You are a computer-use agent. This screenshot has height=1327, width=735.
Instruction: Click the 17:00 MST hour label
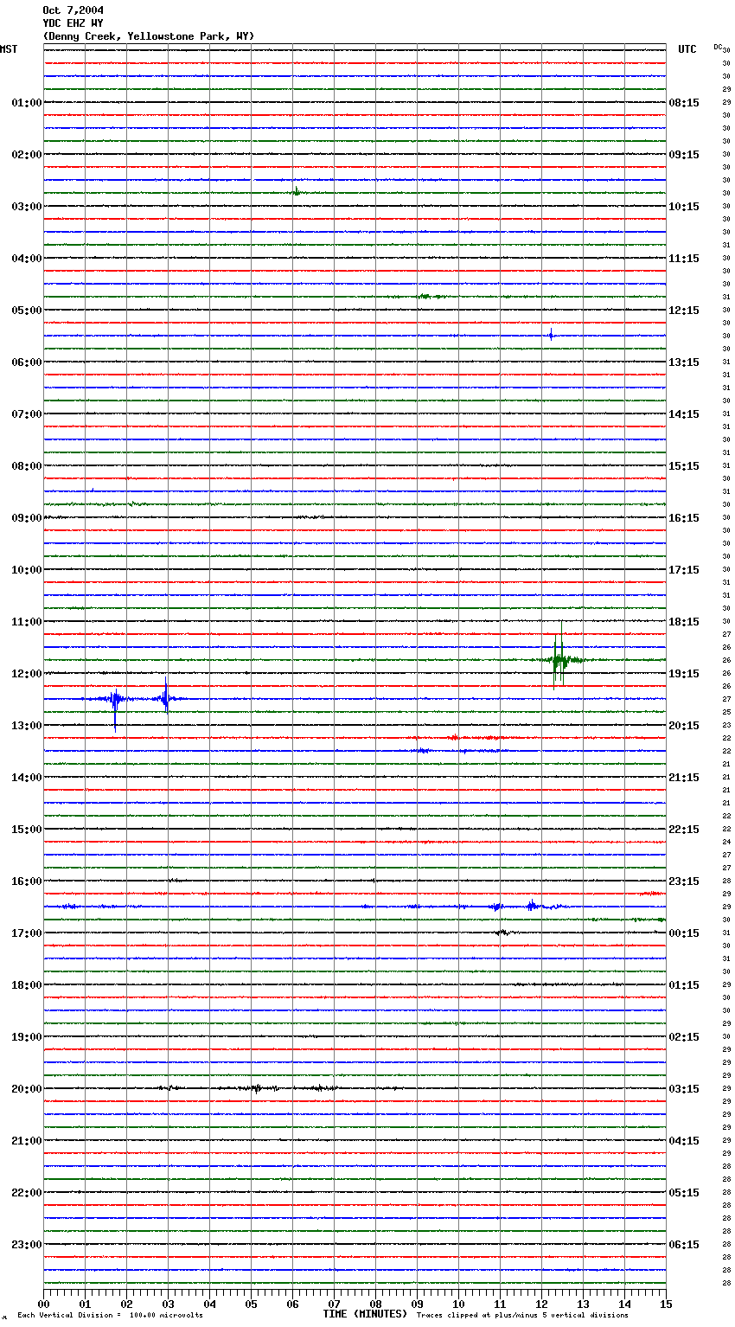27,933
